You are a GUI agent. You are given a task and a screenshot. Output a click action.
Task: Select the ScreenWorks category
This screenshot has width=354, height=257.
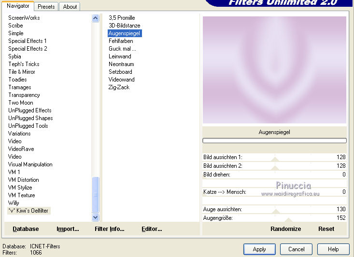pos(24,18)
